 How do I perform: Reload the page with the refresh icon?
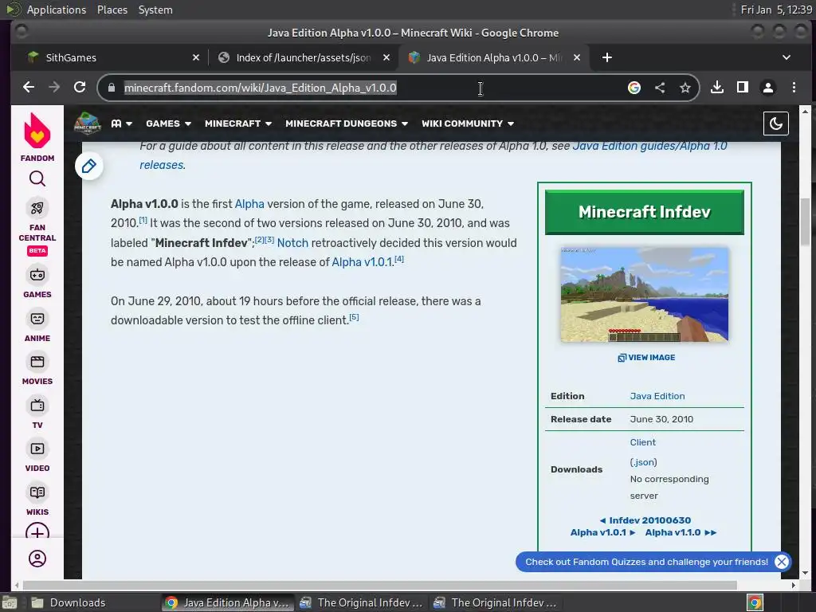[x=80, y=87]
